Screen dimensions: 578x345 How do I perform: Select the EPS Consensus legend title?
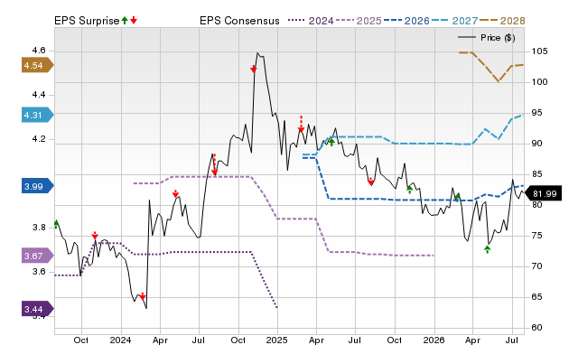pos(239,21)
